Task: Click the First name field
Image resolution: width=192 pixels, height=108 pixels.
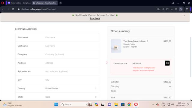Action: 57,37
